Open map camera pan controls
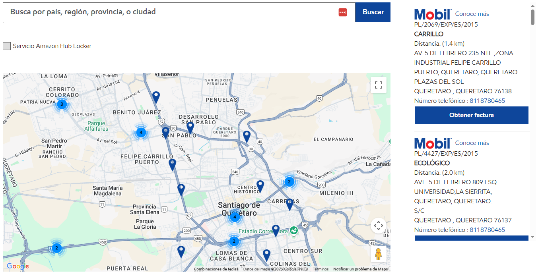Screen dimensions: 542x274 [x=379, y=226]
